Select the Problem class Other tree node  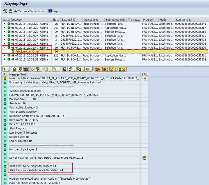[27, 51]
